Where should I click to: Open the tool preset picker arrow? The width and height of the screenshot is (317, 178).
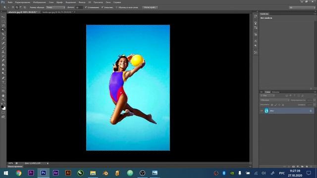tap(8, 7)
